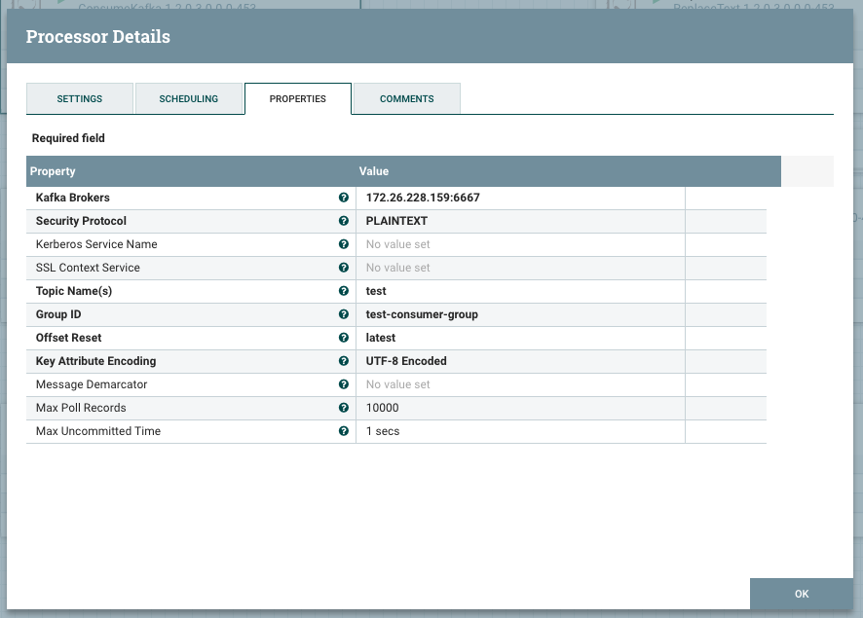Click the Topic Name(s) property label

click(74, 291)
